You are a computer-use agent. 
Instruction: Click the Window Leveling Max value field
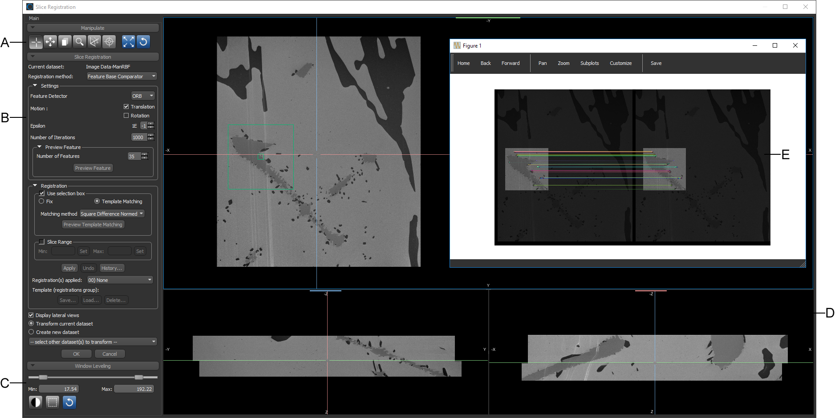pos(134,389)
